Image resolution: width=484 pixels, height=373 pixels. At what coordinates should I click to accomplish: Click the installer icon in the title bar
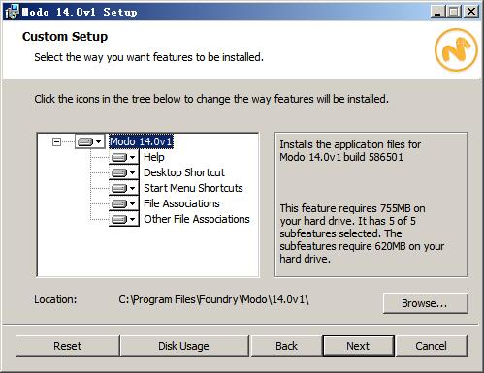(x=12, y=12)
